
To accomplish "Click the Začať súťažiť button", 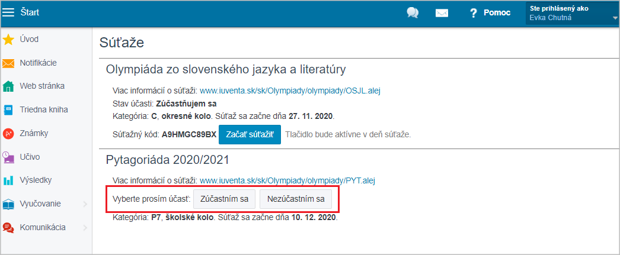I will (x=250, y=134).
